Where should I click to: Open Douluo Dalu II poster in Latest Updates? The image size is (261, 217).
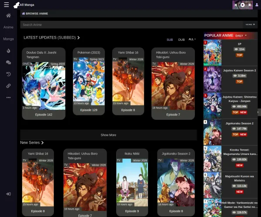pos(44,86)
